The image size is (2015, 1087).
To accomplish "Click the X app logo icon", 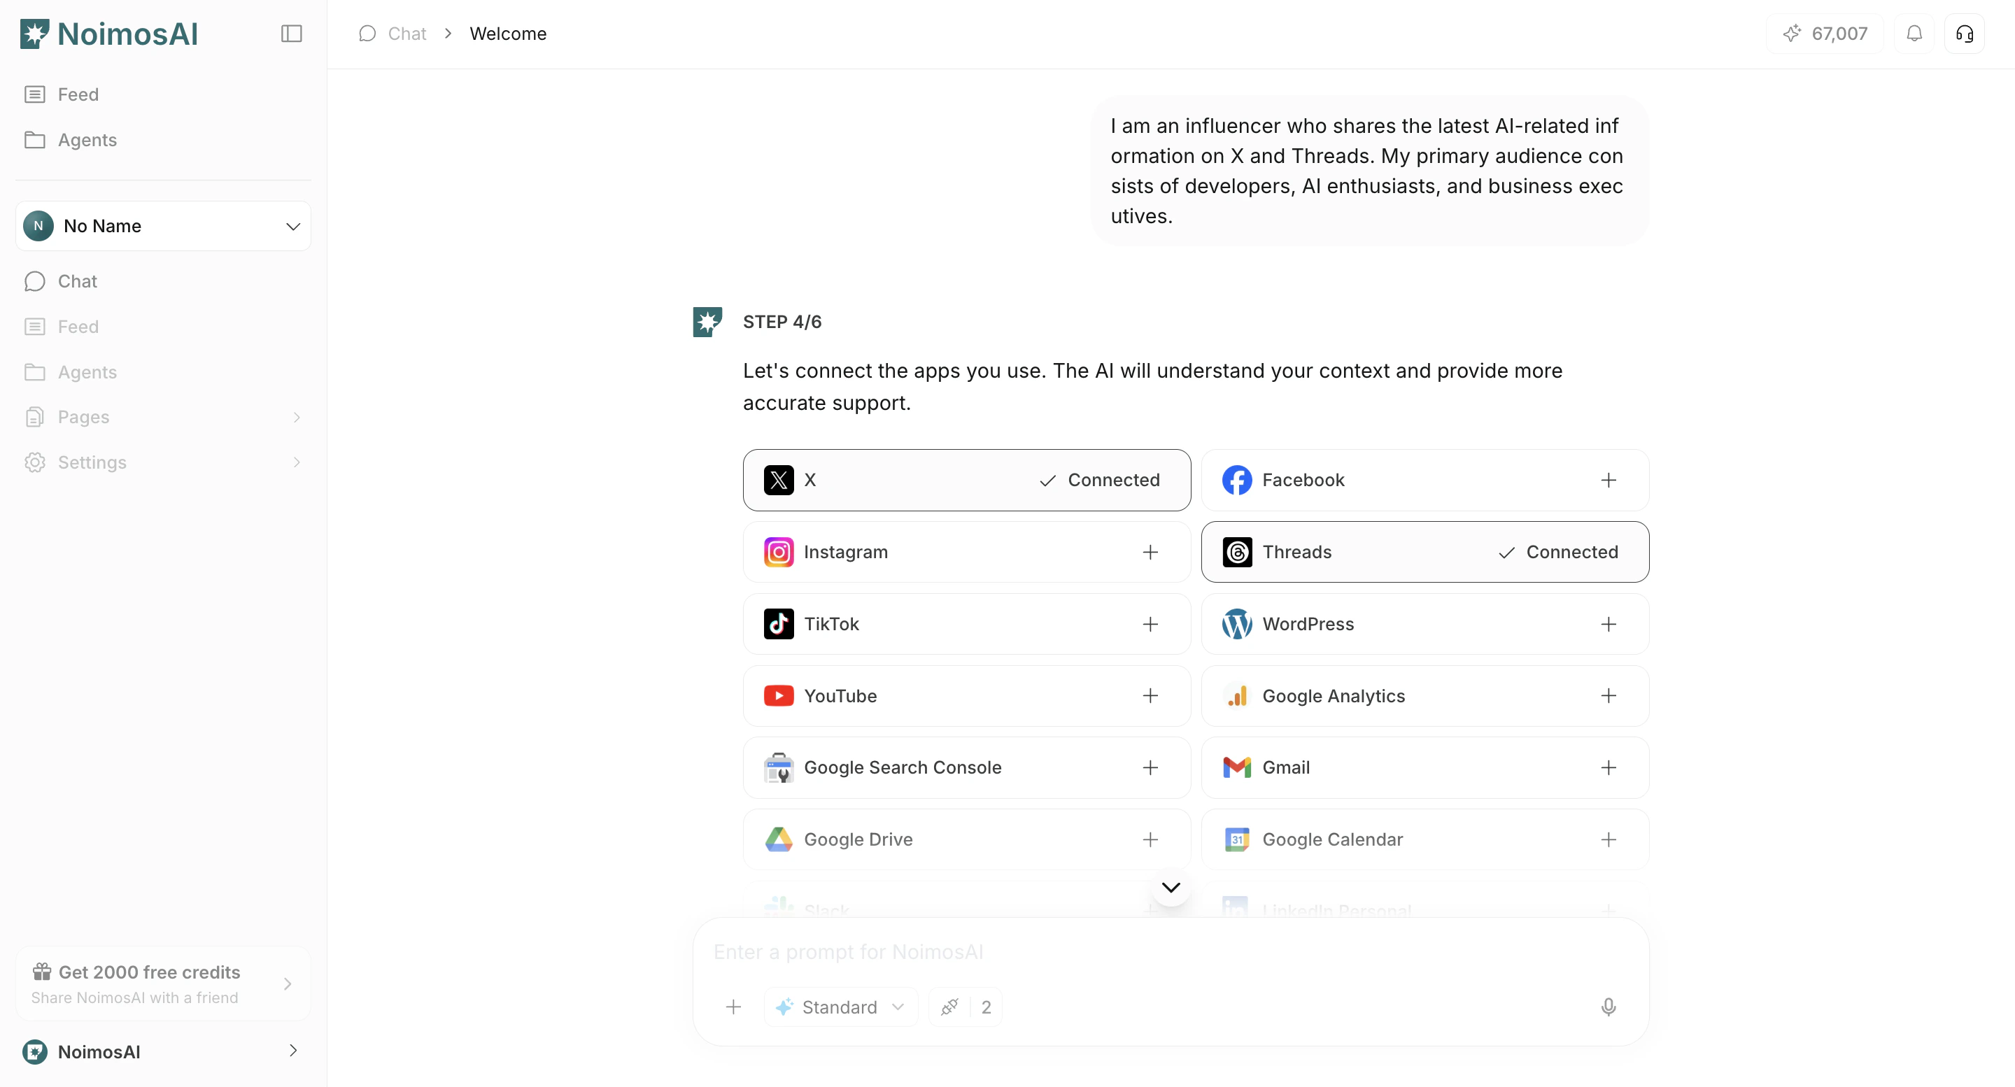I will click(779, 480).
